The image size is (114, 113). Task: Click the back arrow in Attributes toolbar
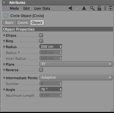pyautogui.click(x=70, y=8)
